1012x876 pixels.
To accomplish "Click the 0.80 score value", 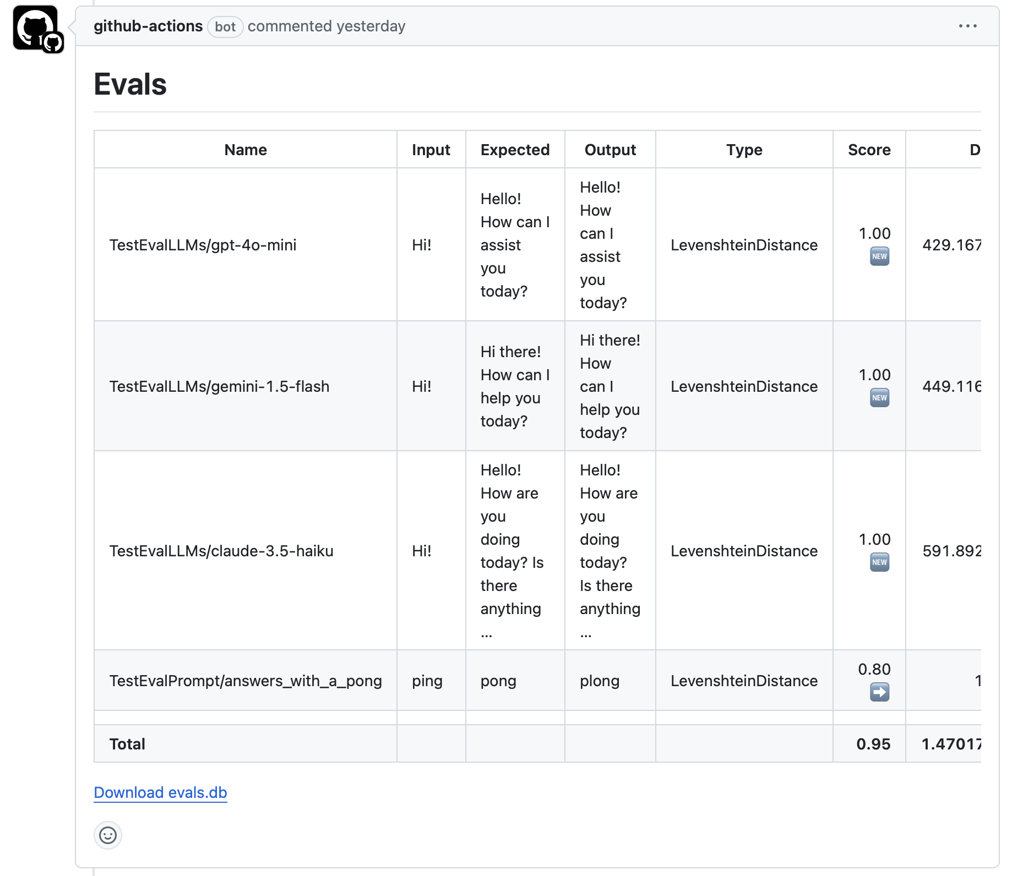I will pyautogui.click(x=874, y=669).
